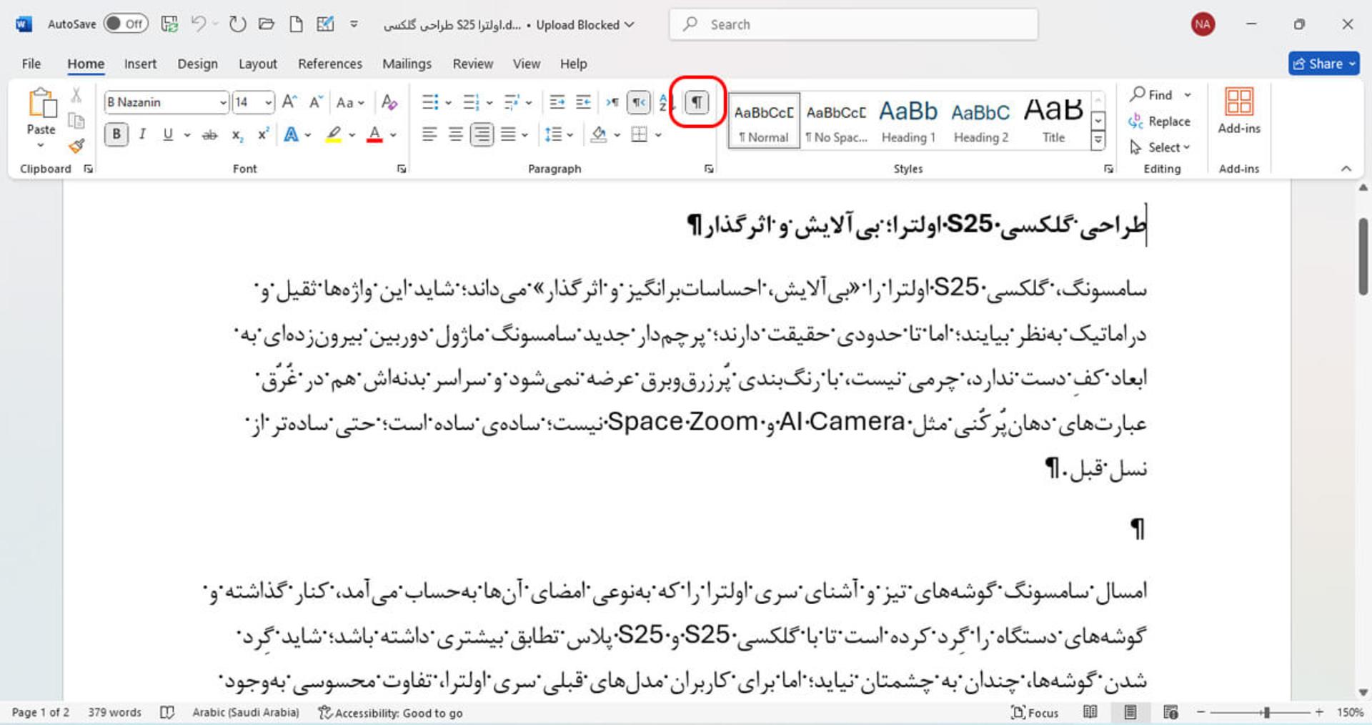The image size is (1372, 725).
Task: Click the Share button
Action: 1324,64
